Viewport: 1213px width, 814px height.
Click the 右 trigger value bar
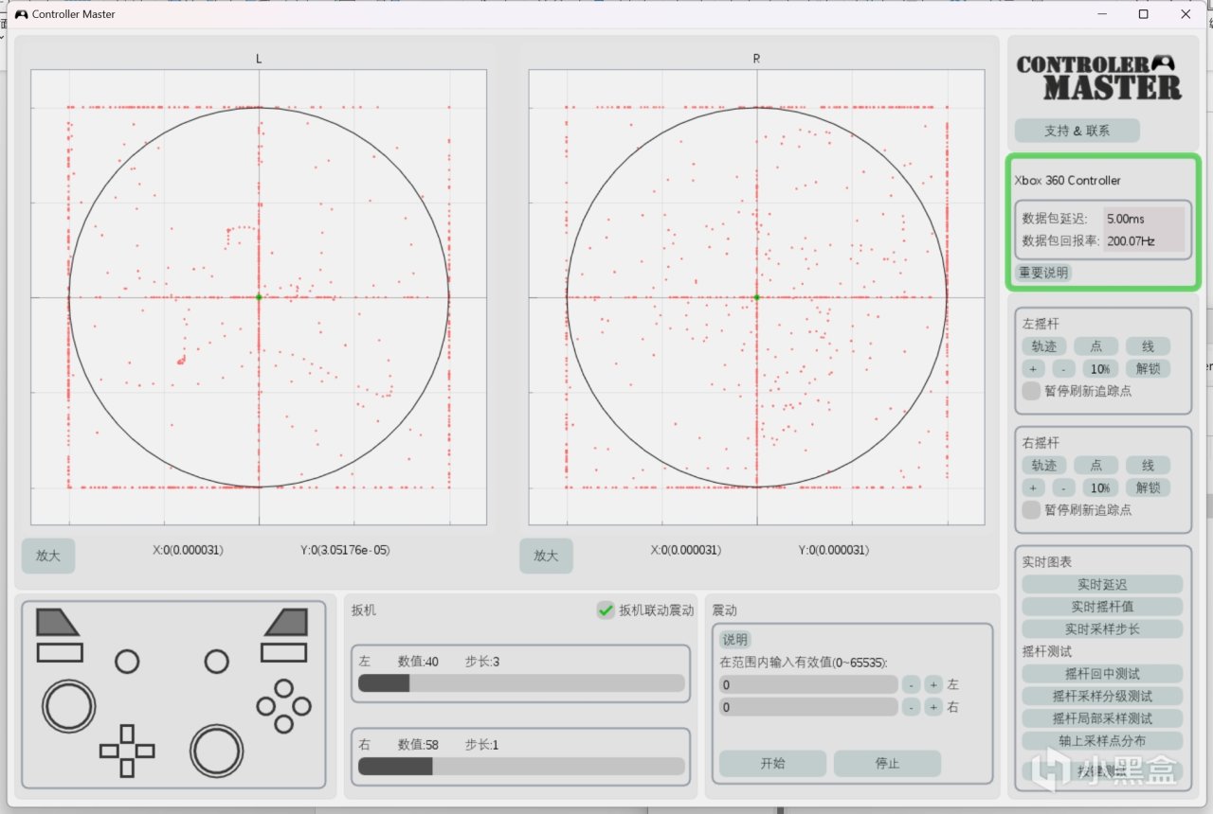pos(521,767)
